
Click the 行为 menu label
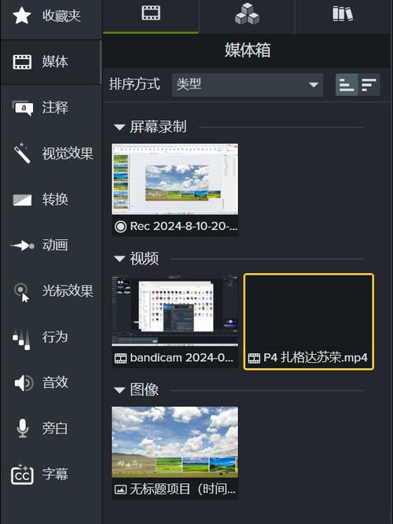(x=55, y=337)
